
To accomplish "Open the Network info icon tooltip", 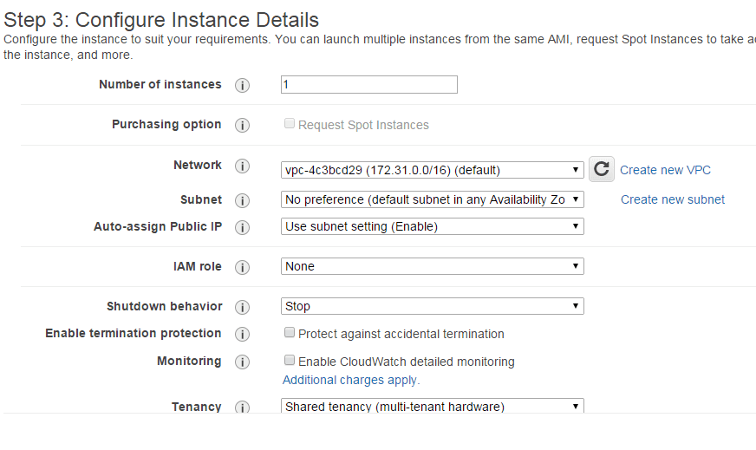I will 243,166.
